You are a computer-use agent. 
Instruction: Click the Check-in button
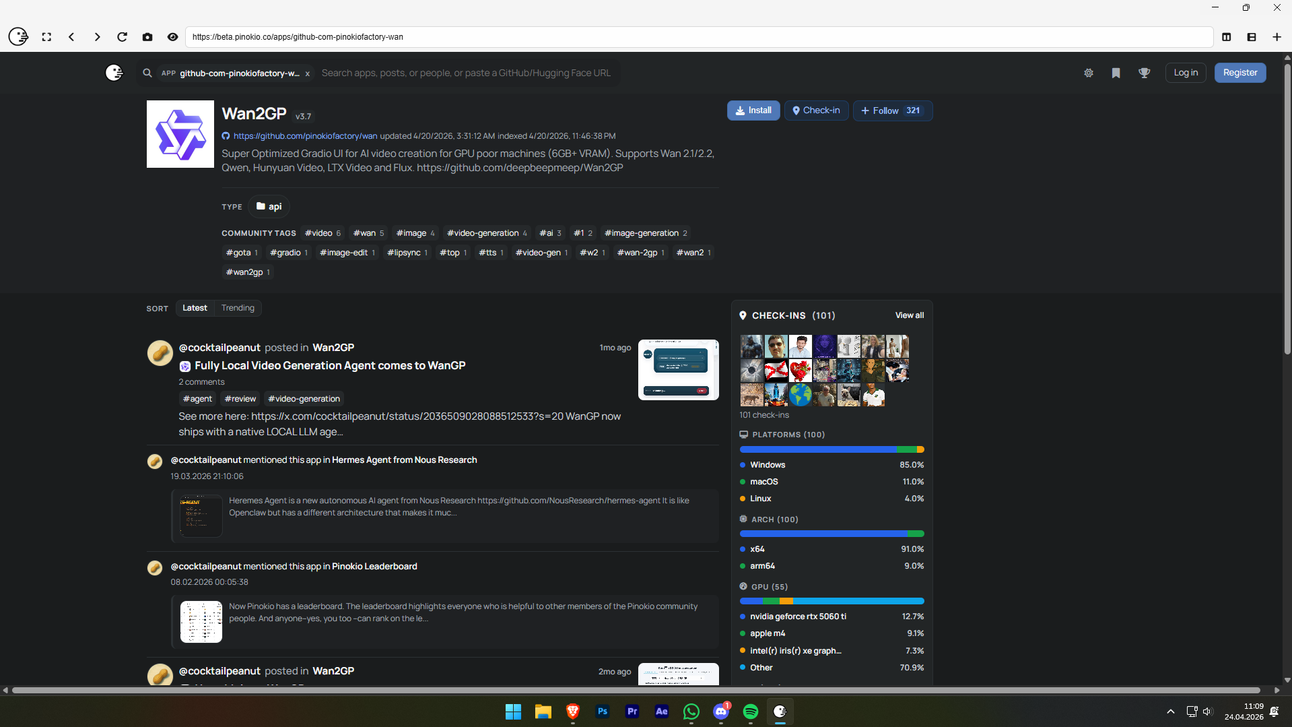pos(816,110)
